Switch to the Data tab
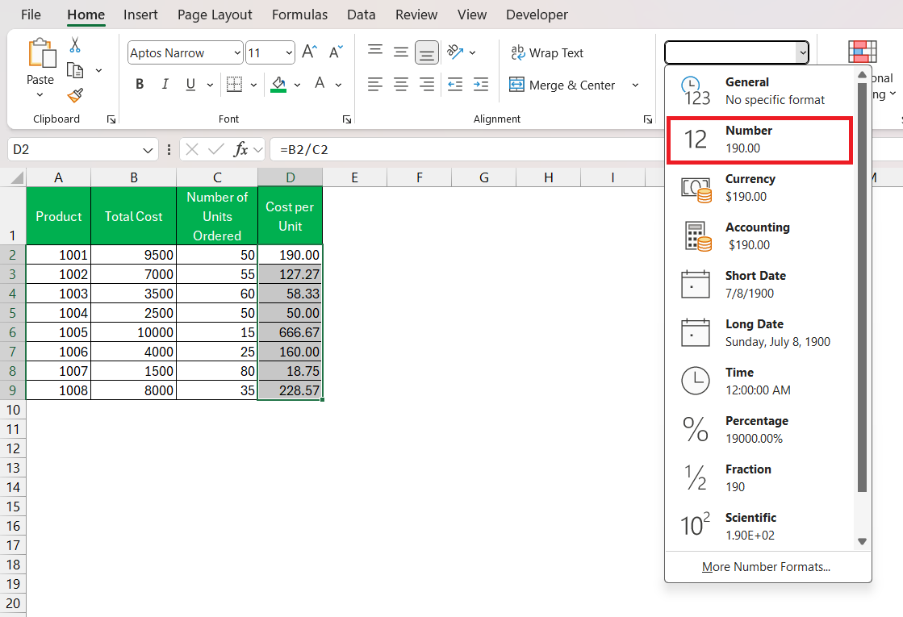The height and width of the screenshot is (617, 903). coord(361,15)
